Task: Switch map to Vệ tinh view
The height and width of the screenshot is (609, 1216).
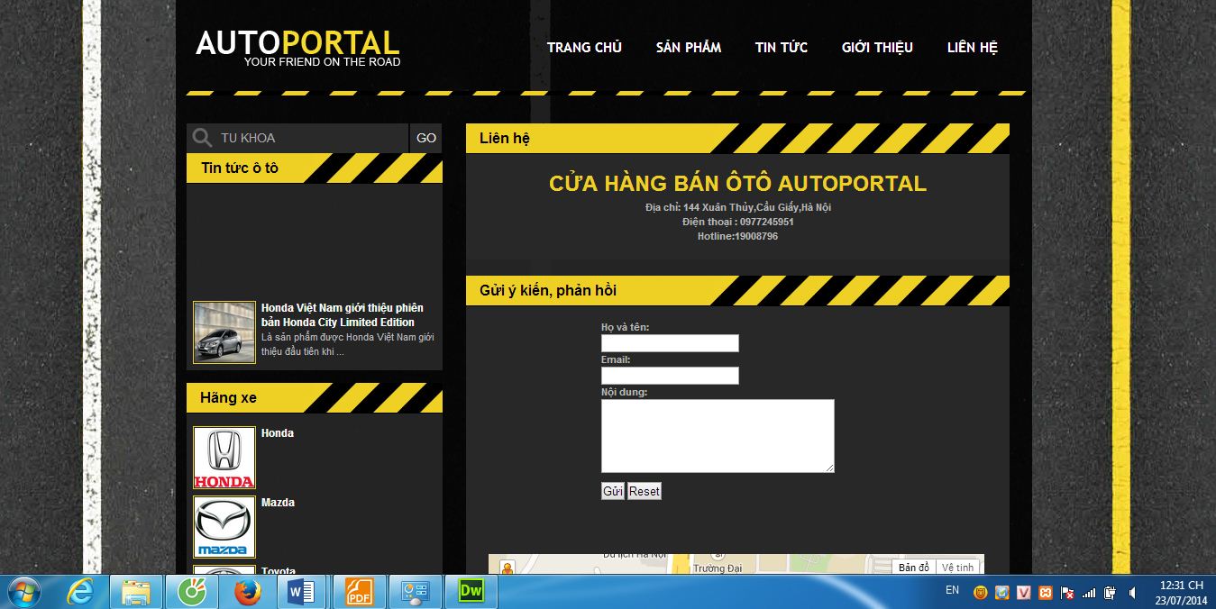Action: (958, 568)
